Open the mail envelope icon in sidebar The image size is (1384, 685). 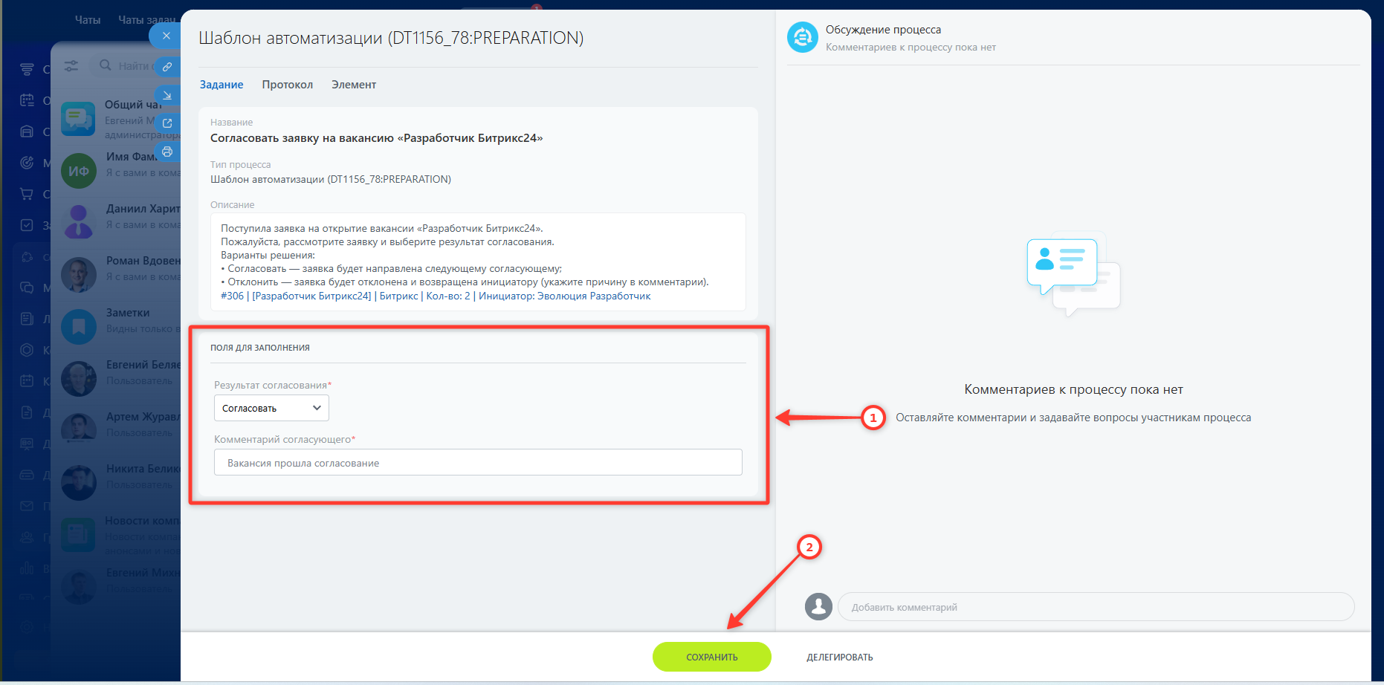(x=27, y=506)
